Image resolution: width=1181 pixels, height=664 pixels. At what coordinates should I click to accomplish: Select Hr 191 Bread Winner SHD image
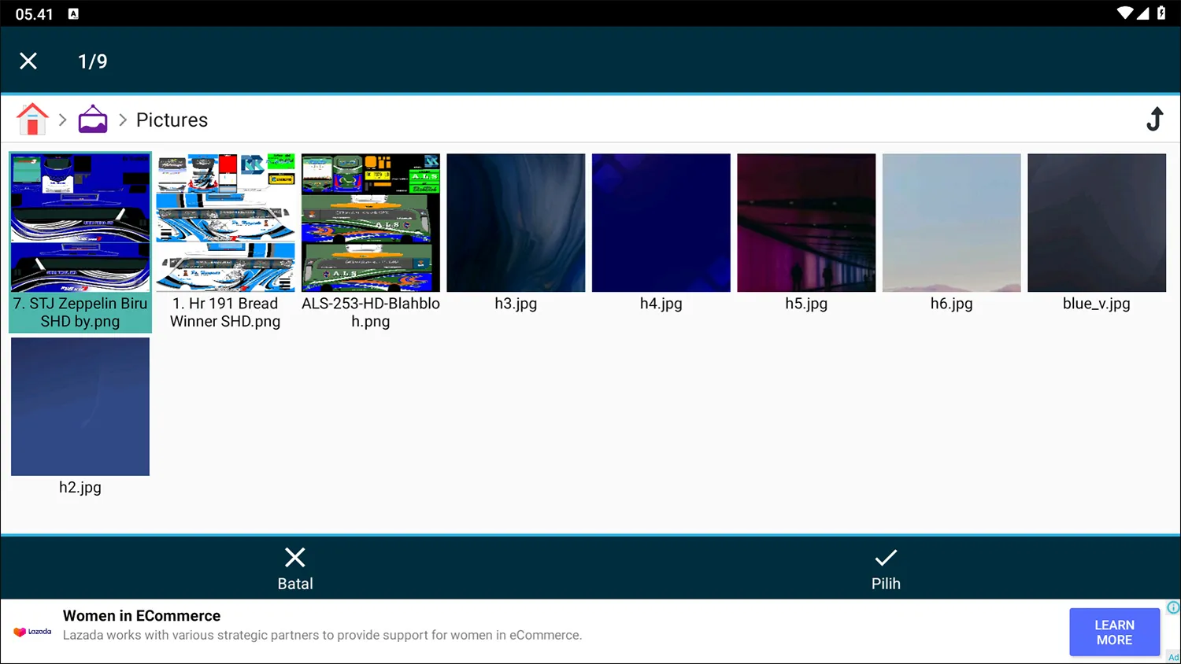pyautogui.click(x=225, y=223)
